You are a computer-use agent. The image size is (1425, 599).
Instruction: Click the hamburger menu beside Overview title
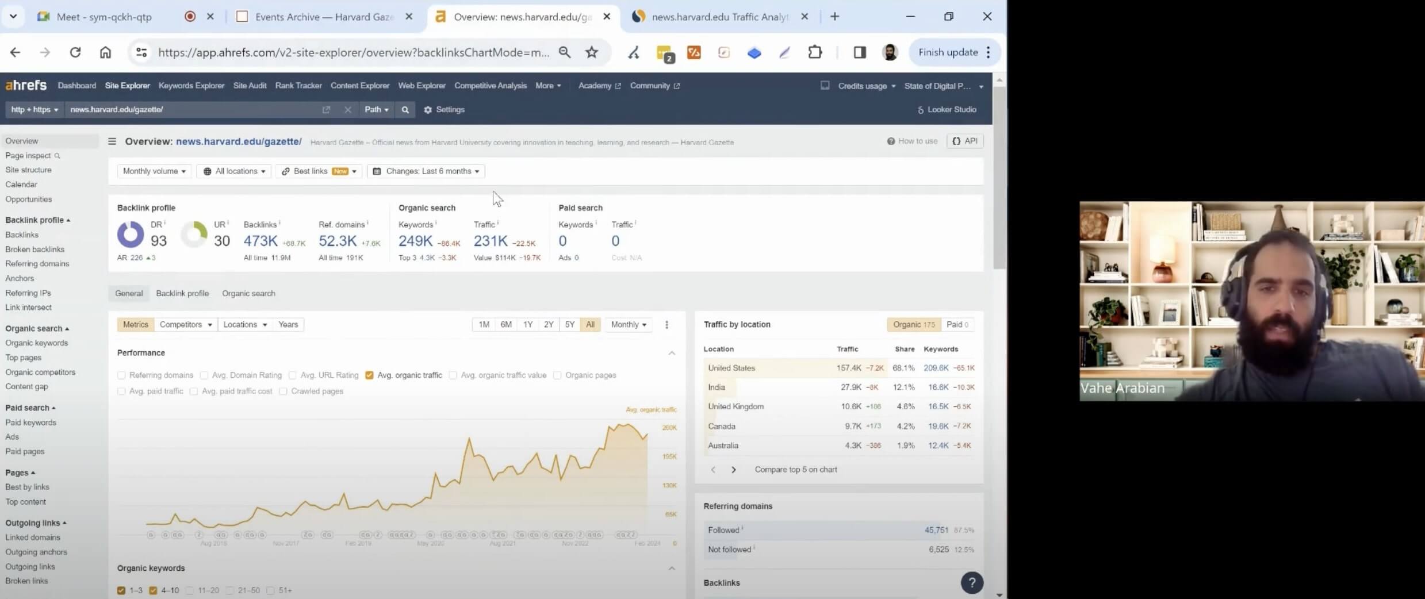click(112, 141)
